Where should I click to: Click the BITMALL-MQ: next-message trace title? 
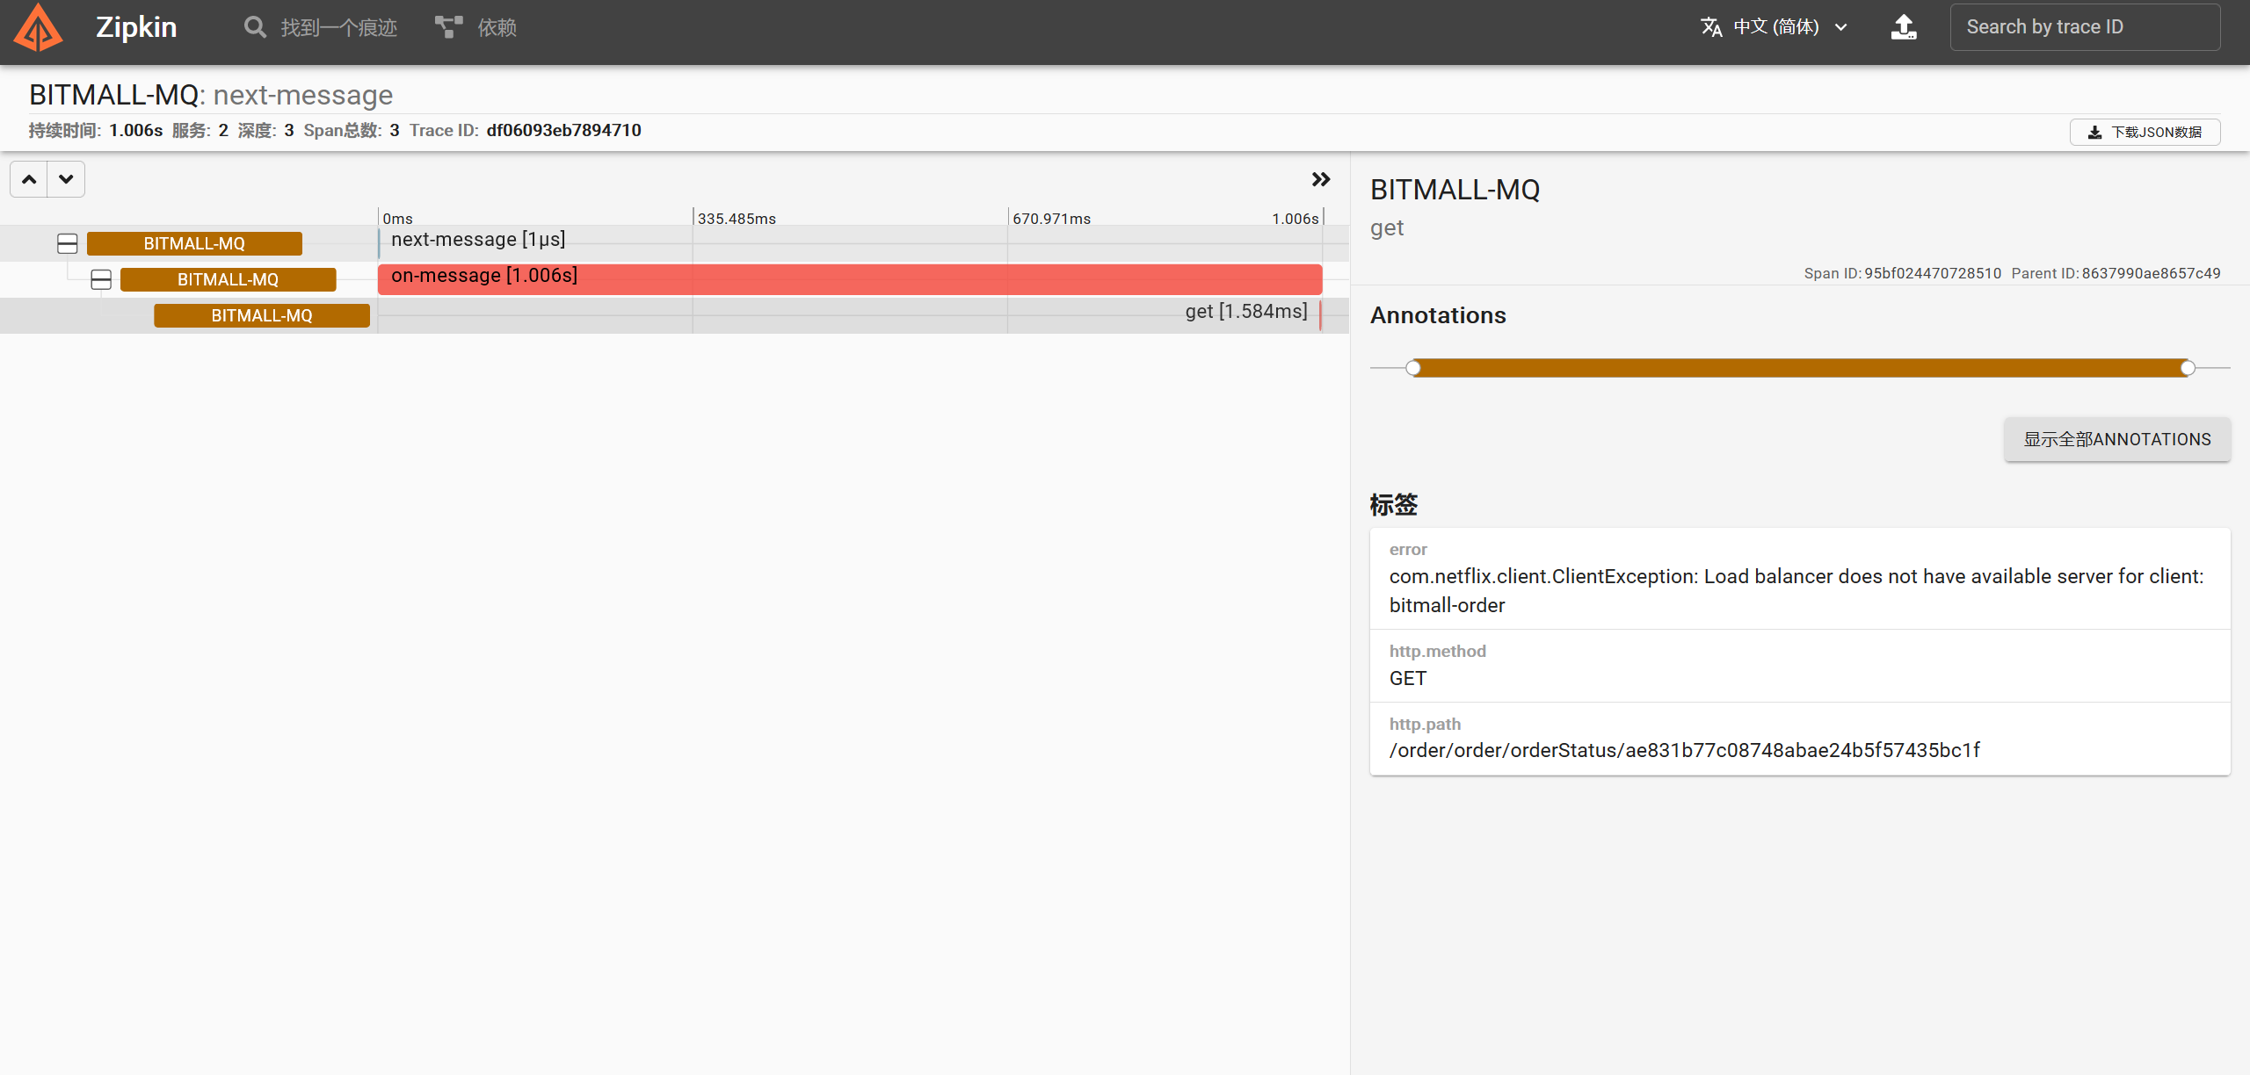click(x=211, y=95)
